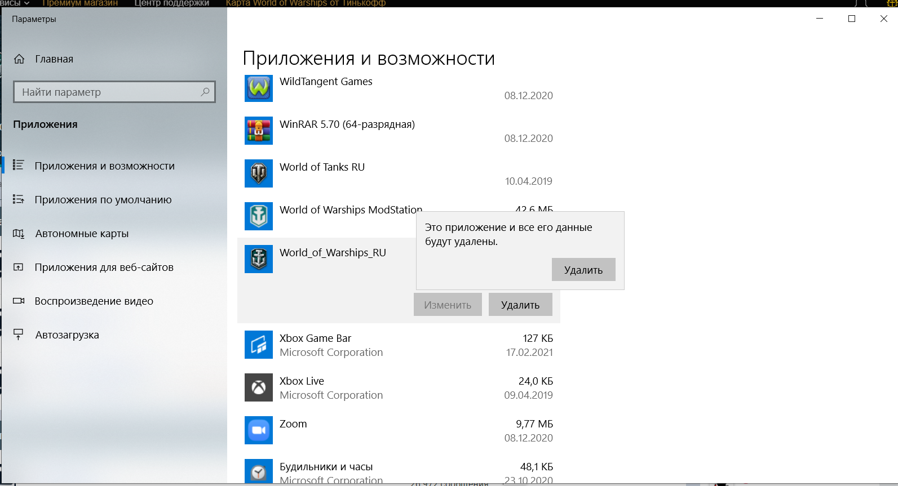
Task: Click the World_of_Warships_RU app icon
Action: (259, 260)
